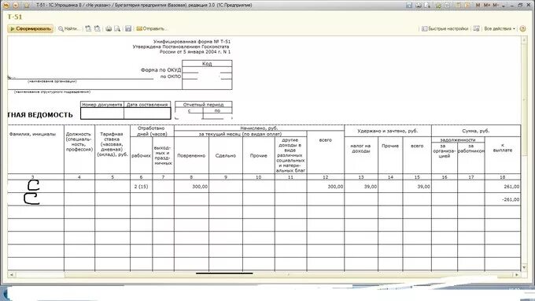Click the Тарифная ставка column header
The image size is (535, 301).
click(x=113, y=149)
